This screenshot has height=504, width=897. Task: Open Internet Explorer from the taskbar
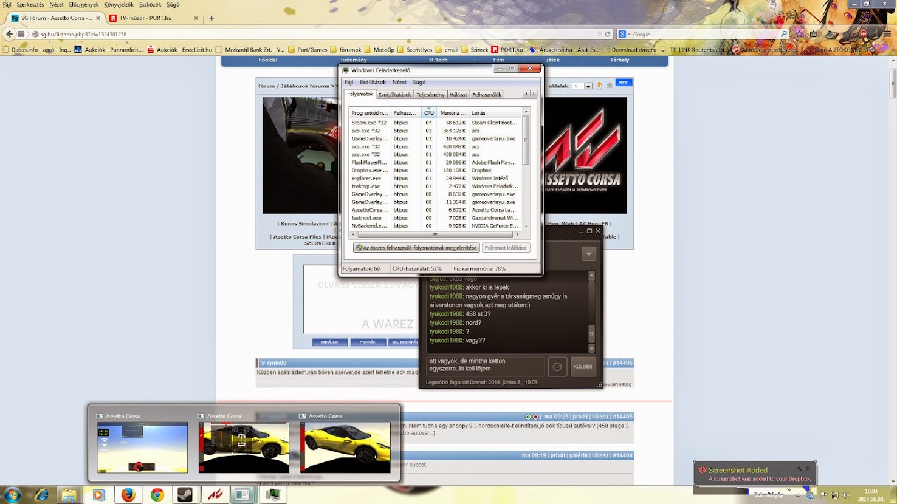(x=41, y=495)
